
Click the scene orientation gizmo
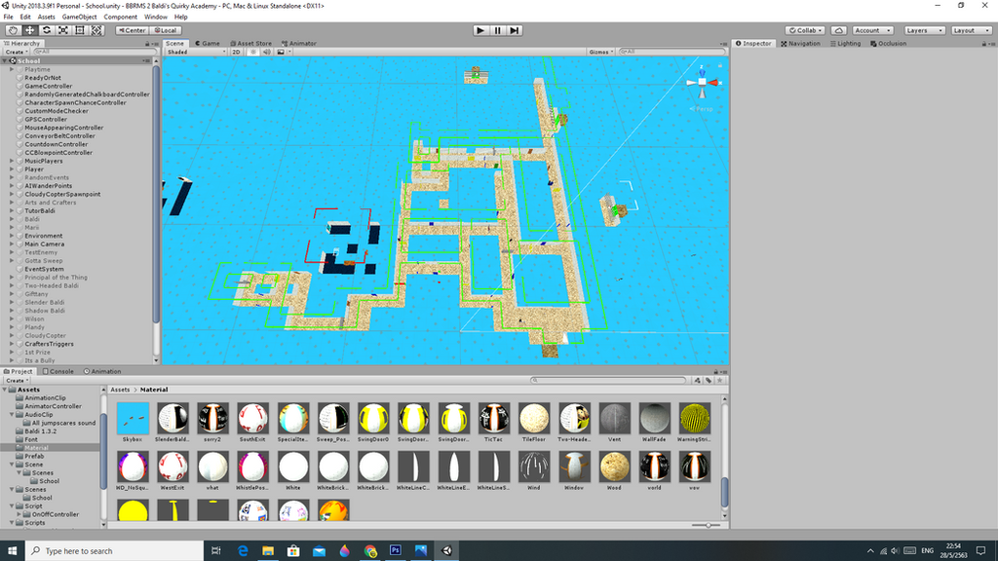(702, 83)
